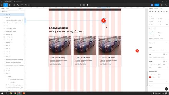This screenshot has height=95, width=169.
Task: Select the Hand tool
Action: 26,5
